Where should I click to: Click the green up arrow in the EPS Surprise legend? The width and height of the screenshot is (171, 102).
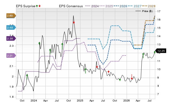tap(37, 6)
